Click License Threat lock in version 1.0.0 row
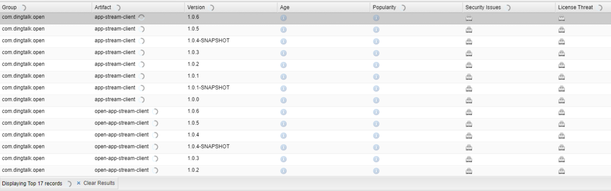 pyautogui.click(x=562, y=101)
